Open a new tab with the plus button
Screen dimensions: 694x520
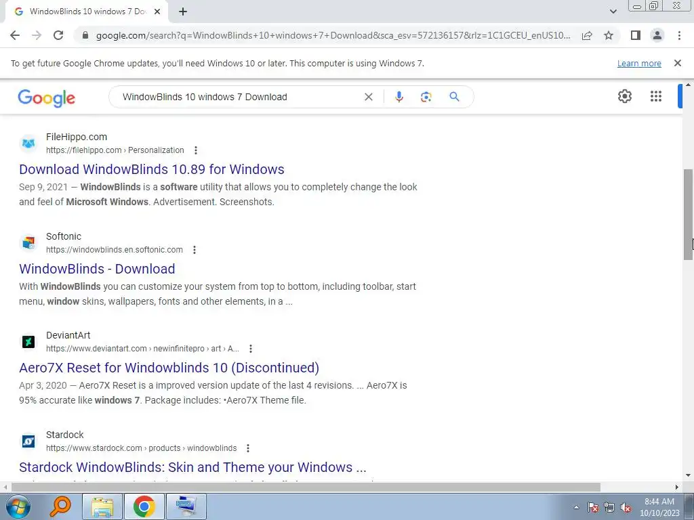click(183, 12)
